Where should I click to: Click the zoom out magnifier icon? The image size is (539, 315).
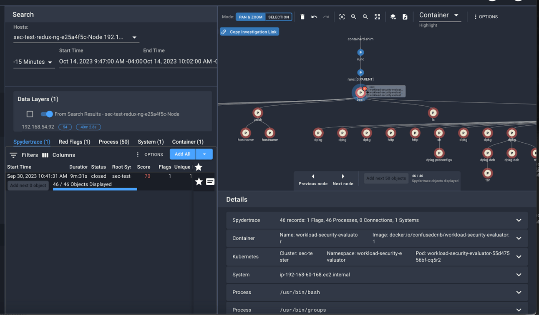point(365,17)
